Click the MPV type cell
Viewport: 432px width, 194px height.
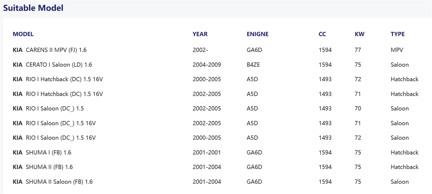(397, 50)
